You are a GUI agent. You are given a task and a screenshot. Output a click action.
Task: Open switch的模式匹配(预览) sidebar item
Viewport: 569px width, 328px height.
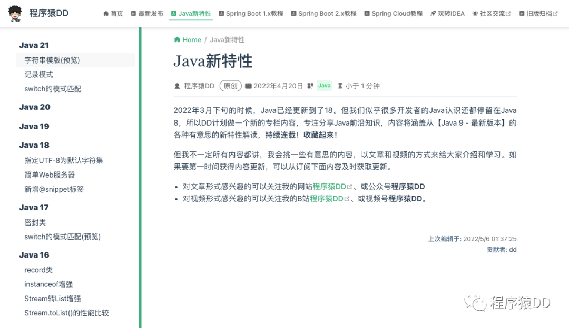[62, 237]
